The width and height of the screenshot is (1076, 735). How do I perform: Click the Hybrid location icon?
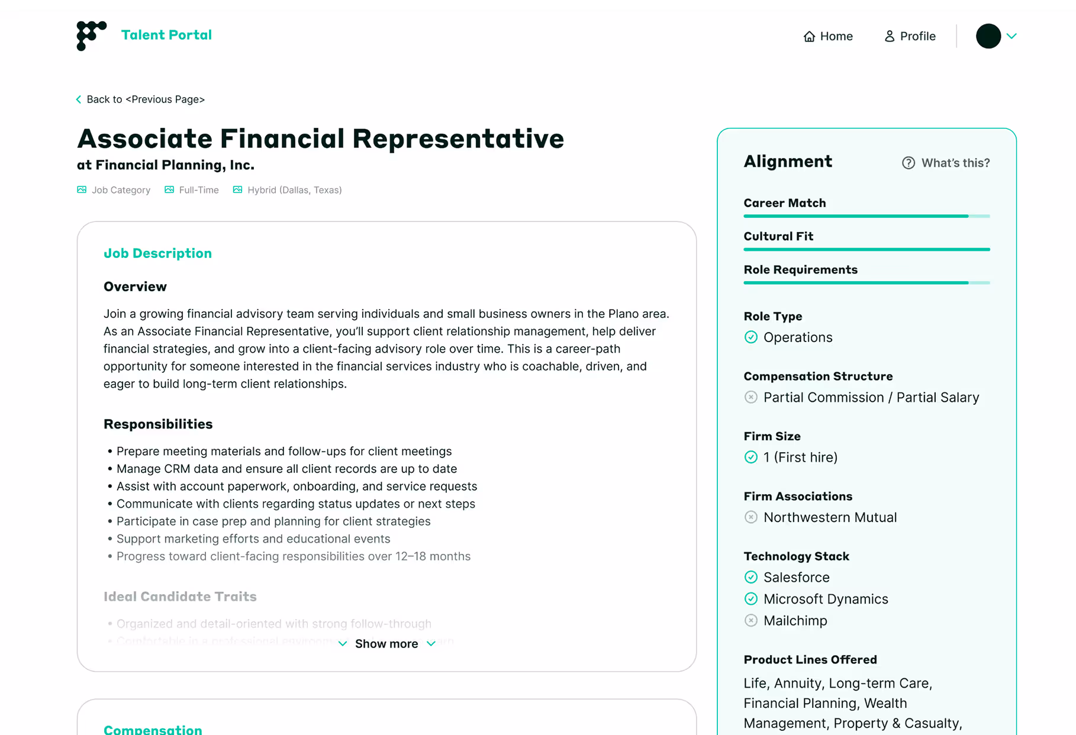pyautogui.click(x=237, y=189)
